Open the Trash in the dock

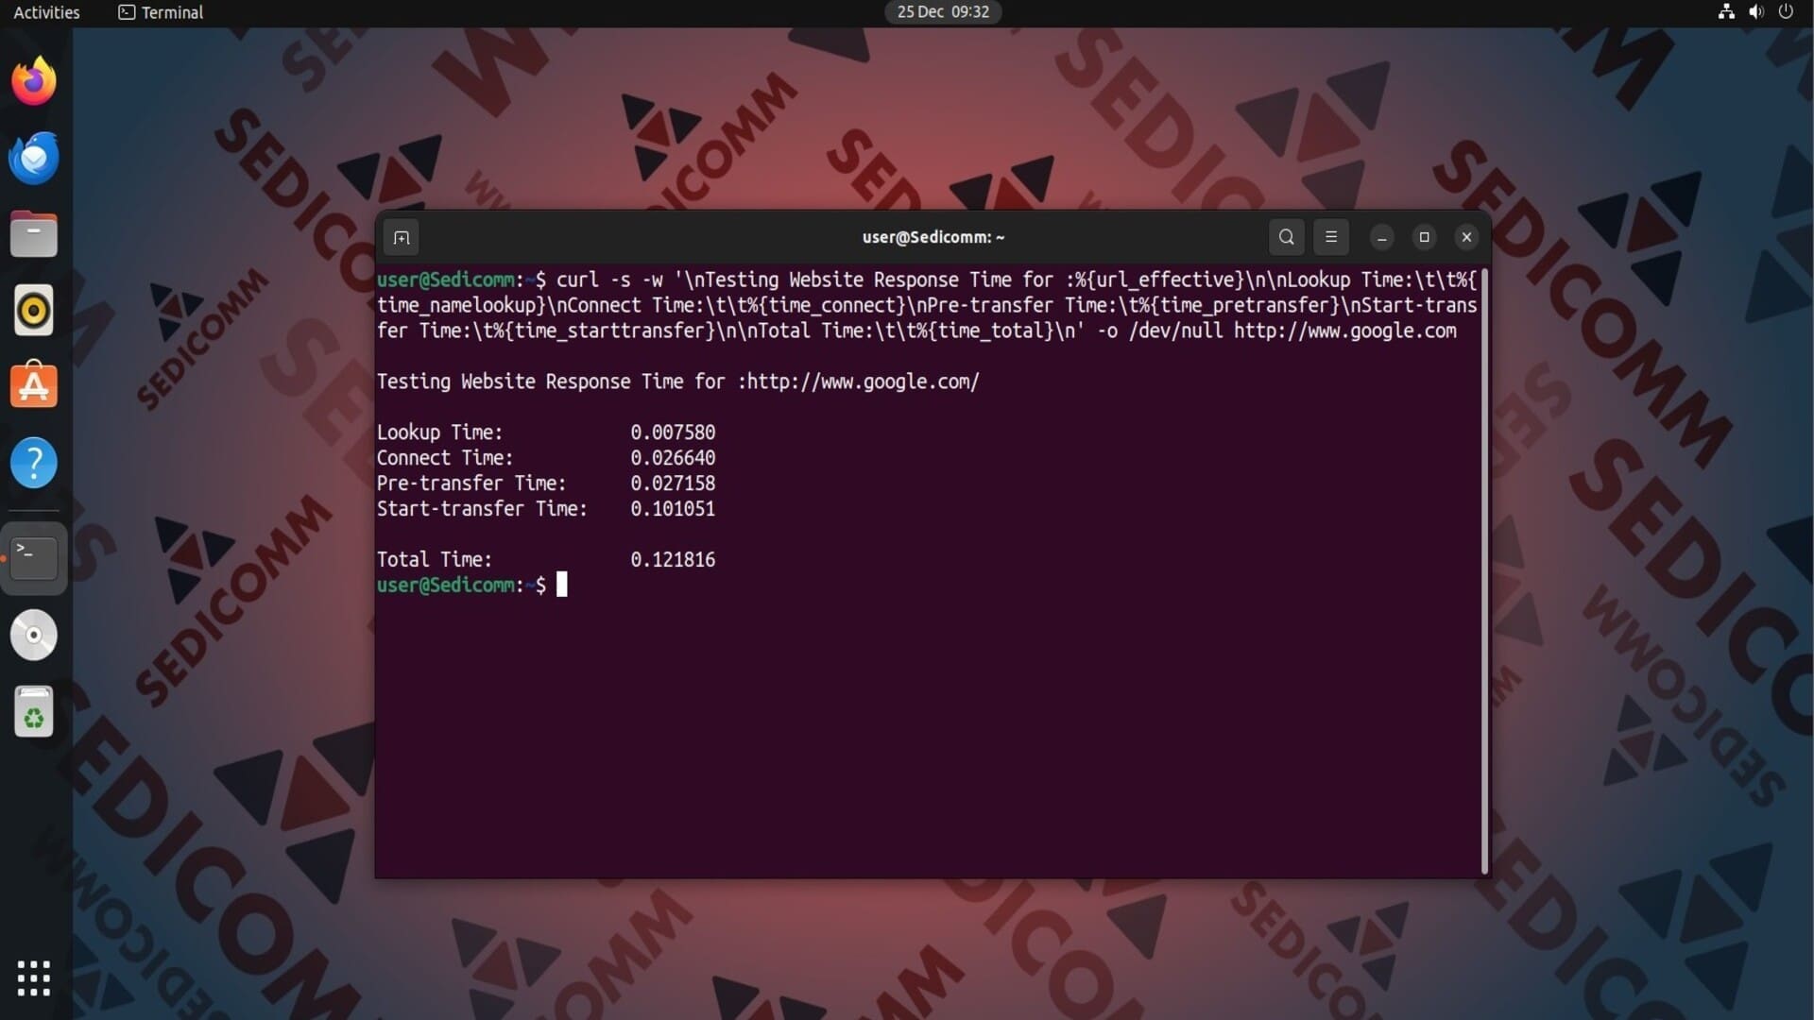tap(34, 712)
